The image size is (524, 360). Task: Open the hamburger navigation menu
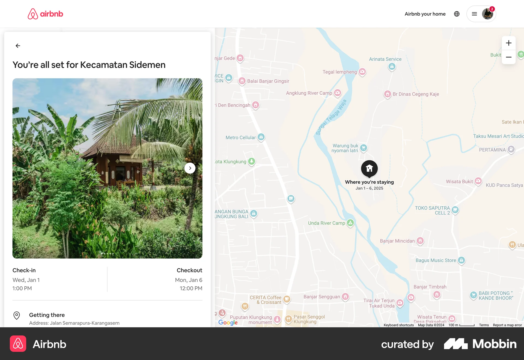coord(474,14)
